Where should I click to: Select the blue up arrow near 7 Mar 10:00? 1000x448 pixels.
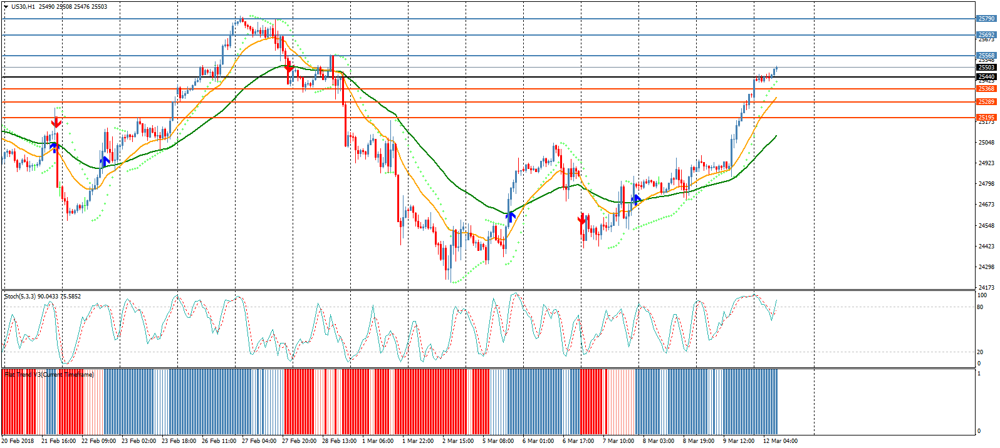[637, 200]
